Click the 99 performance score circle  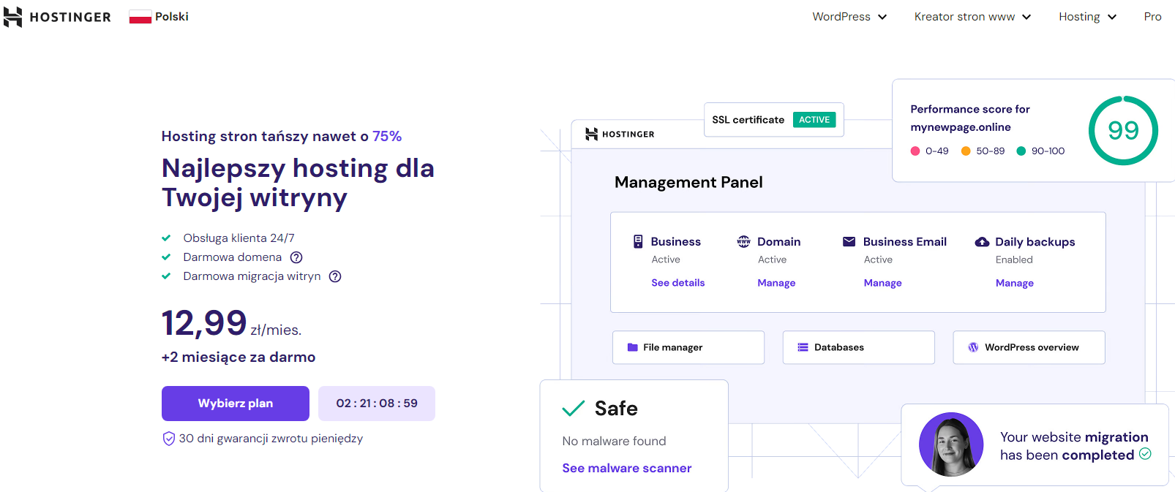point(1123,130)
